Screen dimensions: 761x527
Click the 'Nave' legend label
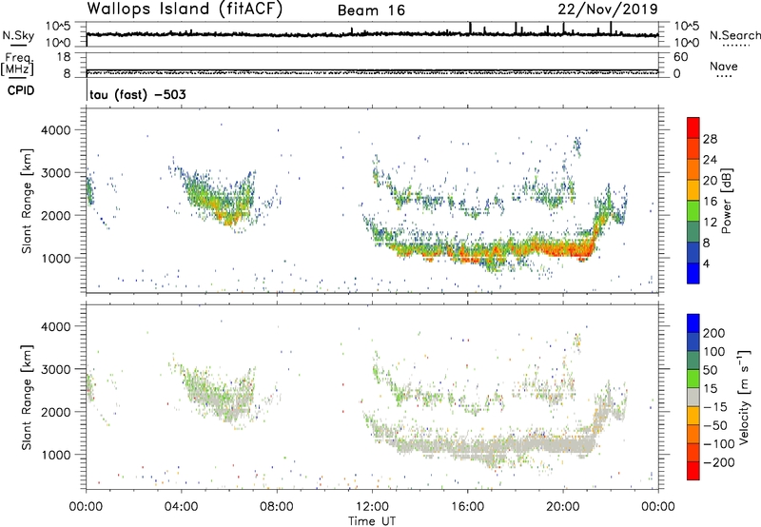[724, 67]
